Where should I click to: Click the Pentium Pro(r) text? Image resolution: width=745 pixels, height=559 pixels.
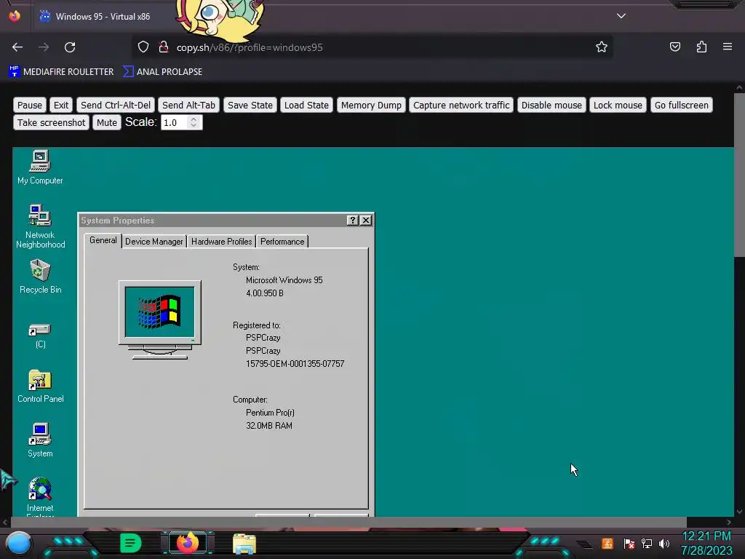pos(270,413)
